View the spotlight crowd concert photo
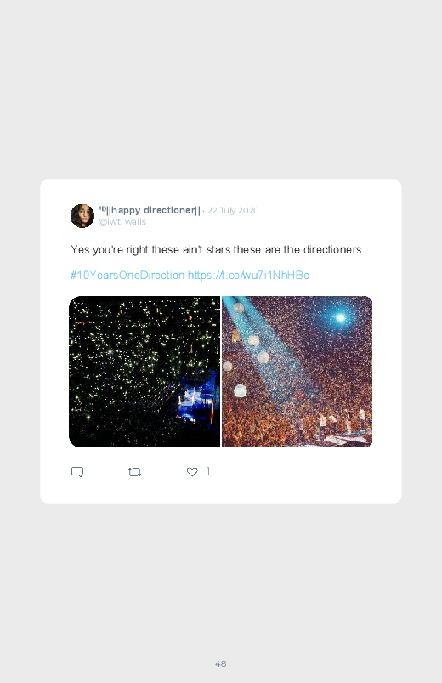This screenshot has height=683, width=442. 297,371
